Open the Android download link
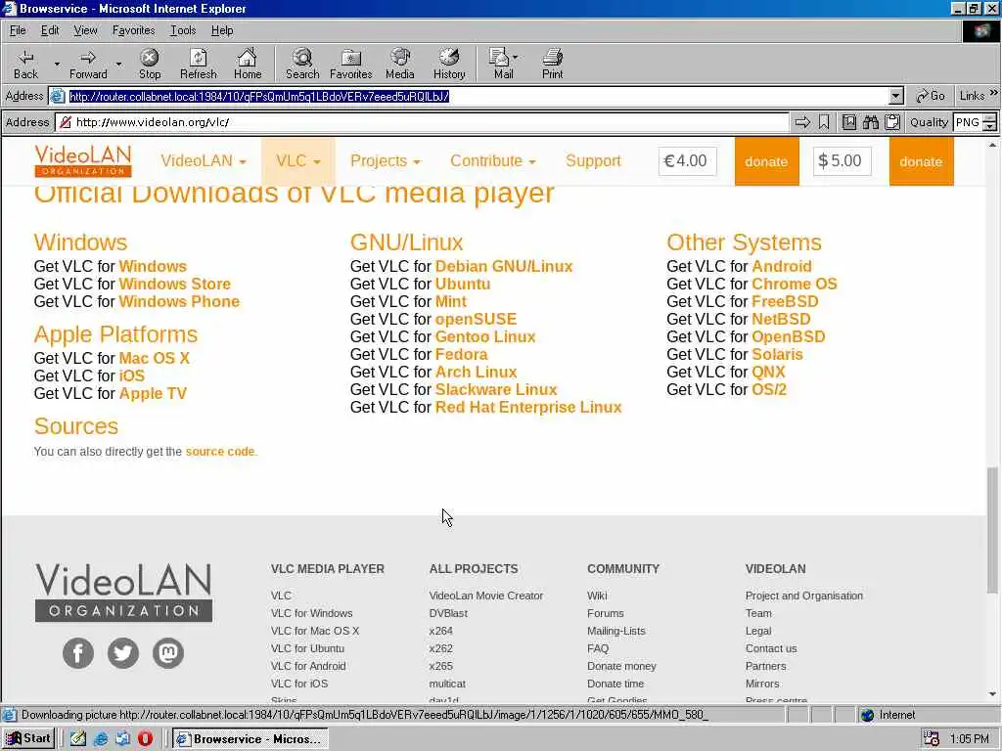This screenshot has width=1002, height=751. [782, 266]
